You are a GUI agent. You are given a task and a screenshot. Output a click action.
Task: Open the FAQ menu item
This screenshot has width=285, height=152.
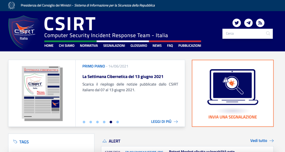[x=170, y=46]
